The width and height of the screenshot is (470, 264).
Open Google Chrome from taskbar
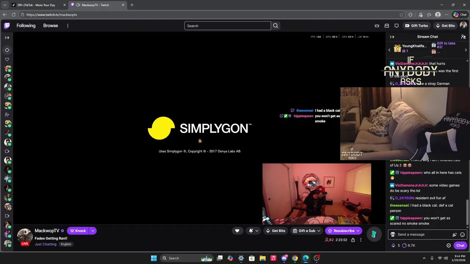(295, 258)
